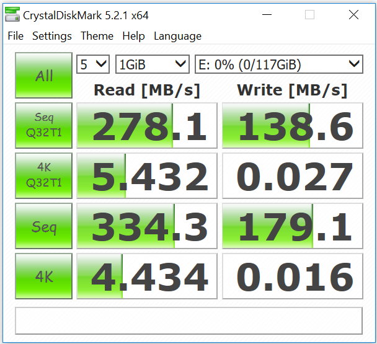The image size is (377, 344).
Task: Open the Settings menu
Action: click(x=52, y=36)
